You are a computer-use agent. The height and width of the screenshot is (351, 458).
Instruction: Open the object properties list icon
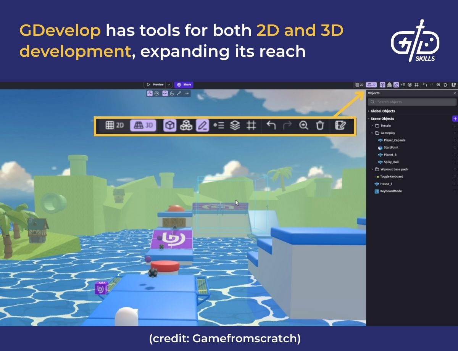pyautogui.click(x=219, y=126)
